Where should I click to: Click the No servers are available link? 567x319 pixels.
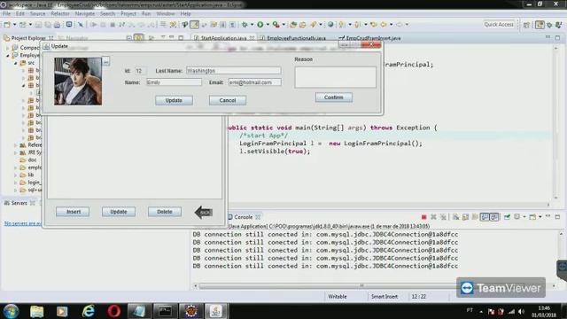click(x=23, y=223)
